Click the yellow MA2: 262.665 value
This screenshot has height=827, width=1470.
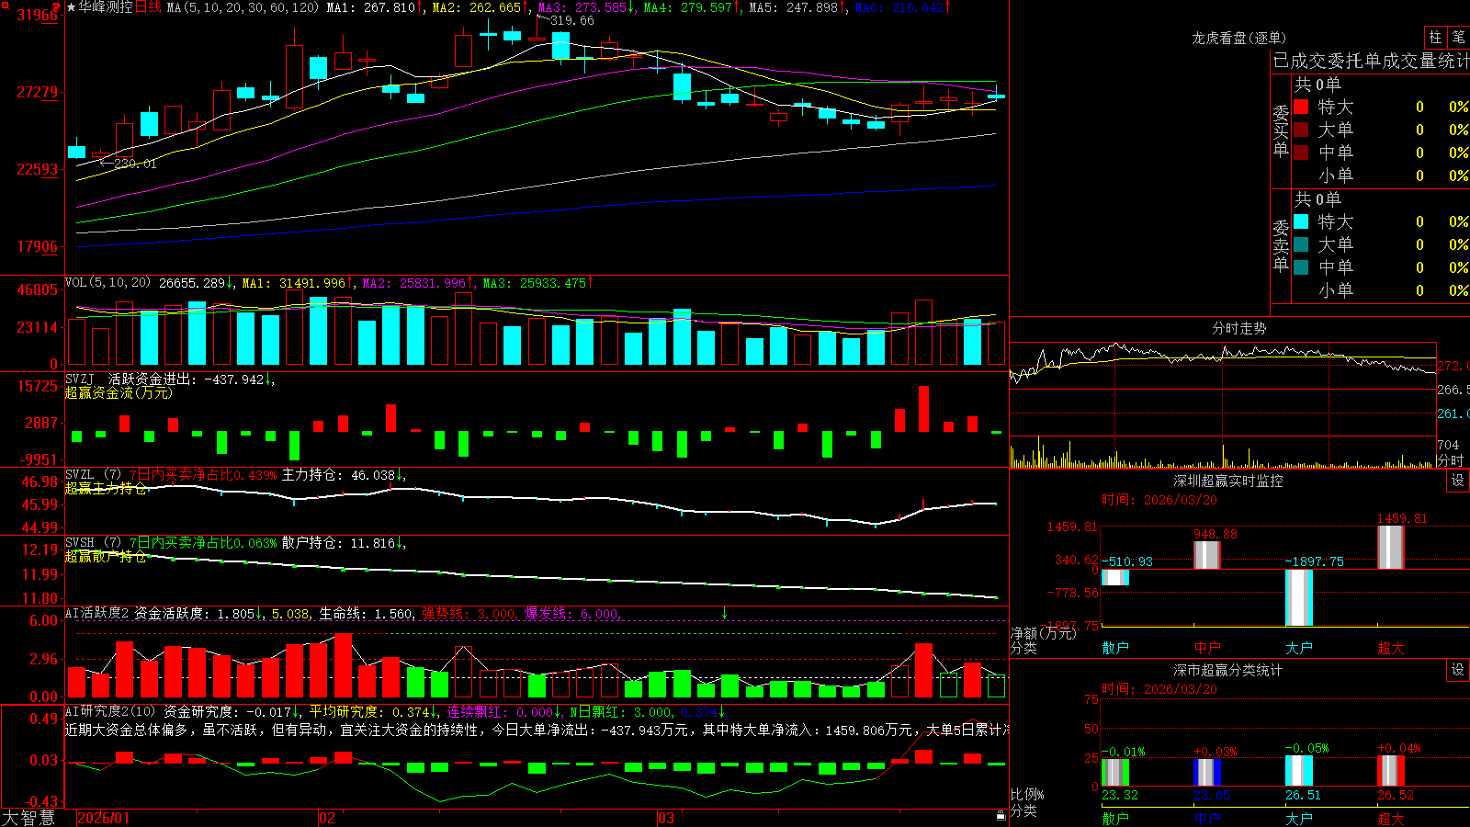click(x=477, y=7)
